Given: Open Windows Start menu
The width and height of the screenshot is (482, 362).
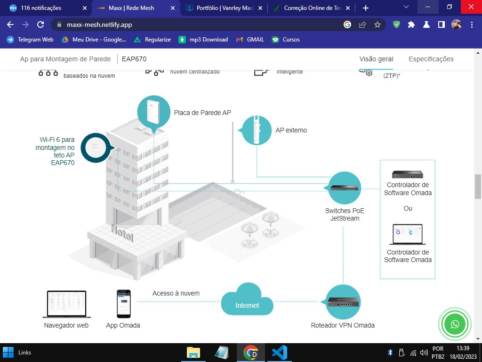Looking at the screenshot, I should tap(8, 353).
